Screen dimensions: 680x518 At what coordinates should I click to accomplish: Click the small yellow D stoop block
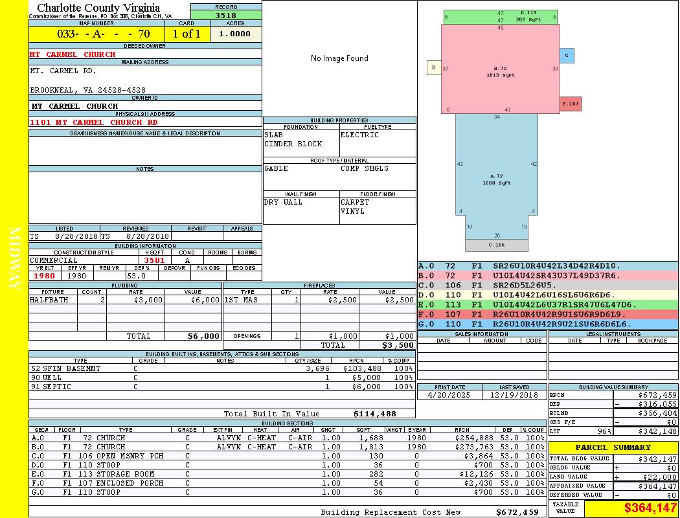pos(434,67)
